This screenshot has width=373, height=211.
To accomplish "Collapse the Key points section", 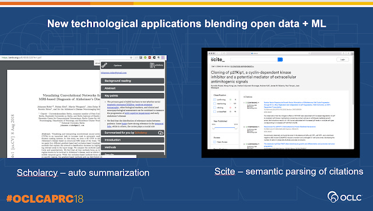I will click(132, 96).
